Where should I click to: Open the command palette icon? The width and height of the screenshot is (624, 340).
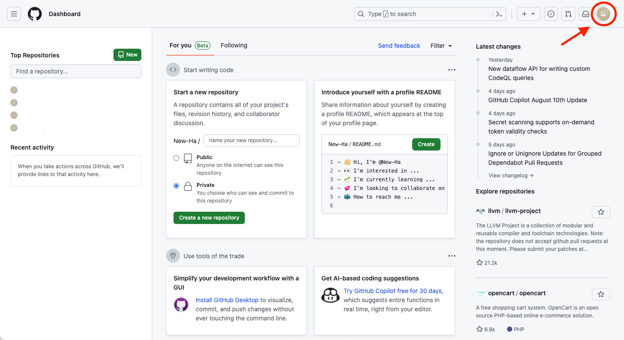click(x=500, y=14)
